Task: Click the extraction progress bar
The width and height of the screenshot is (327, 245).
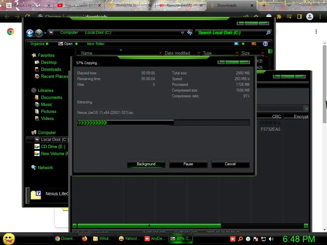Action: point(163,123)
